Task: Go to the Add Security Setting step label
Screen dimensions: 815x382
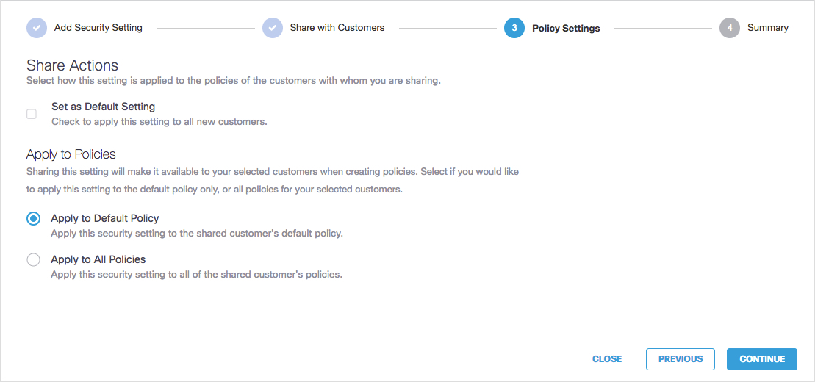Action: tap(98, 28)
